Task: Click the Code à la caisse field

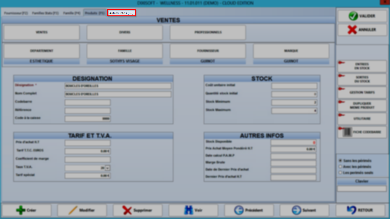Action: coord(88,119)
